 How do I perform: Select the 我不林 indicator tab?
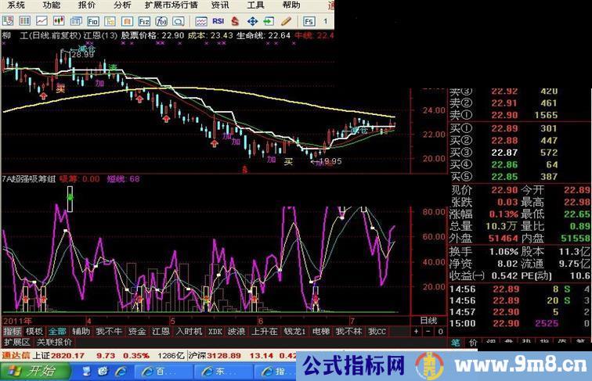pyautogui.click(x=349, y=332)
